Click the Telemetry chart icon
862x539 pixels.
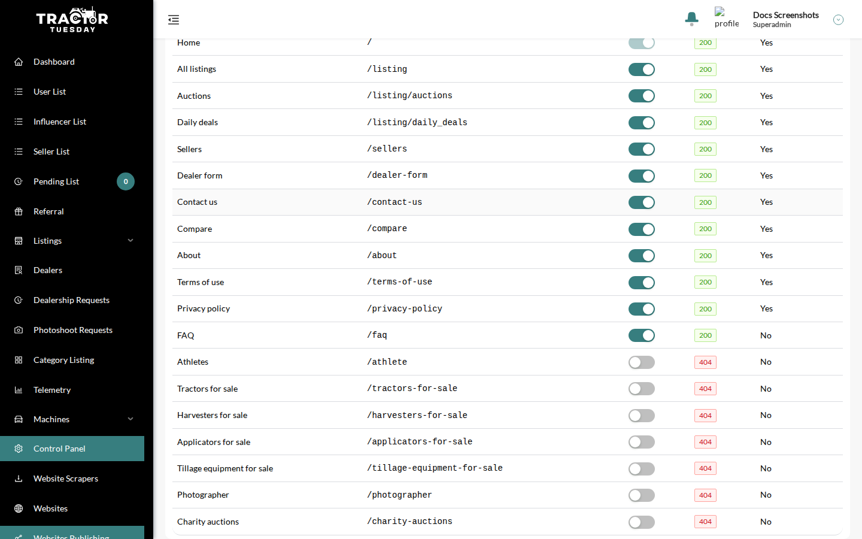pyautogui.click(x=19, y=390)
